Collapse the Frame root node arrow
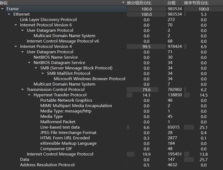 2,9
